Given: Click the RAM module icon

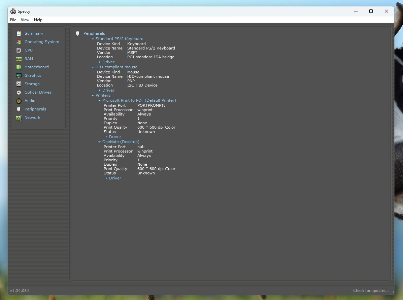Looking at the screenshot, I should 19,59.
